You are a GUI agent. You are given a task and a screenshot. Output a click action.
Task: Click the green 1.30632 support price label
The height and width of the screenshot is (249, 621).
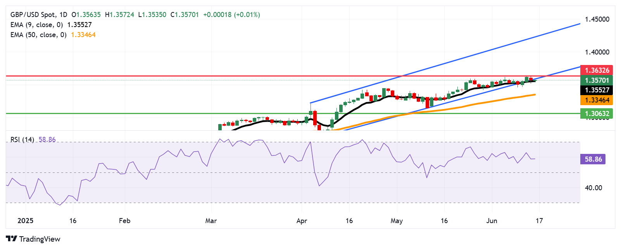597,114
